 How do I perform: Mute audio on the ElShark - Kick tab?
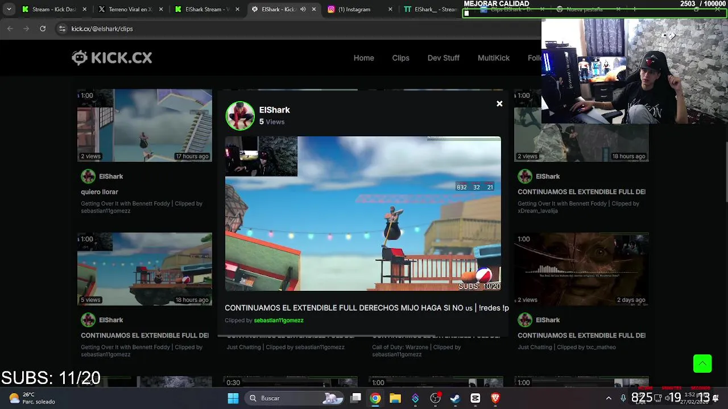tap(303, 10)
